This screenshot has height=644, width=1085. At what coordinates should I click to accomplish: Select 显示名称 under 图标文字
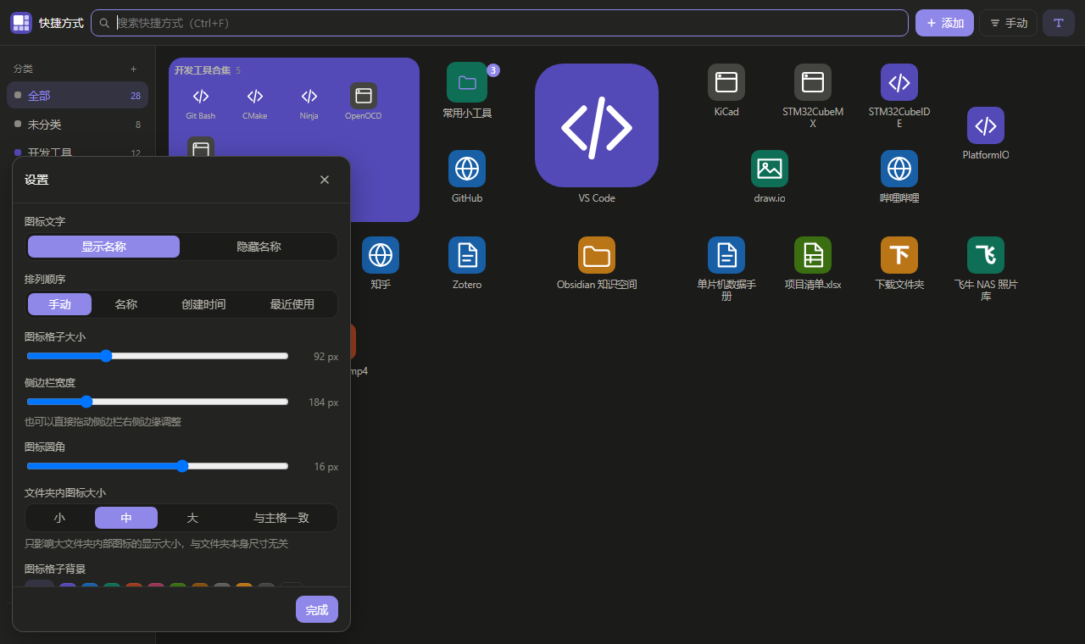point(103,247)
